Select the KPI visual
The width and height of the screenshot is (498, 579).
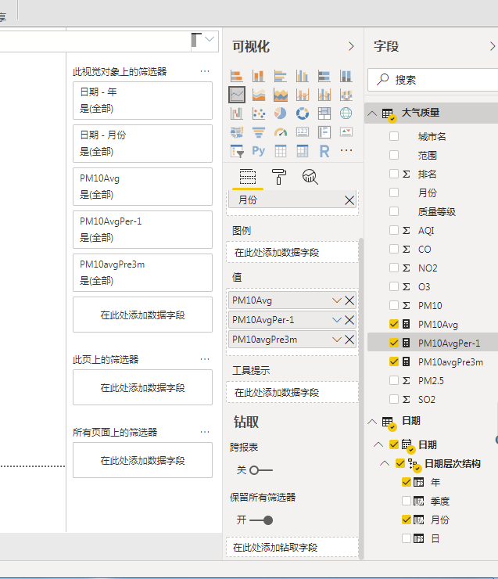[346, 132]
